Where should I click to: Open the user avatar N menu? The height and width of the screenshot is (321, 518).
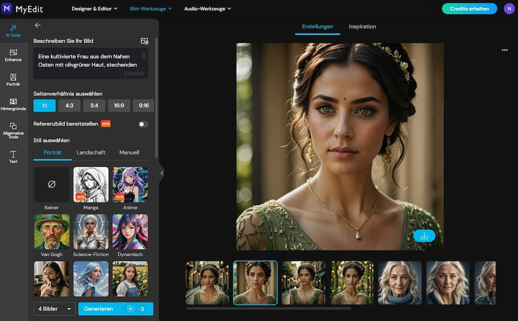point(509,9)
